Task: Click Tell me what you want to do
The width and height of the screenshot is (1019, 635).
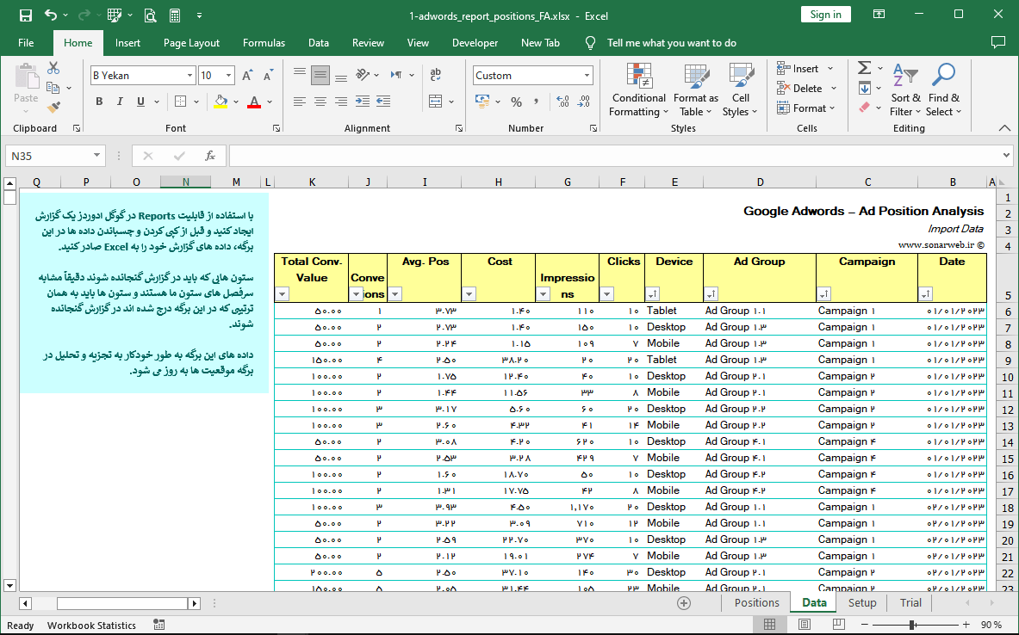Action: pos(671,43)
